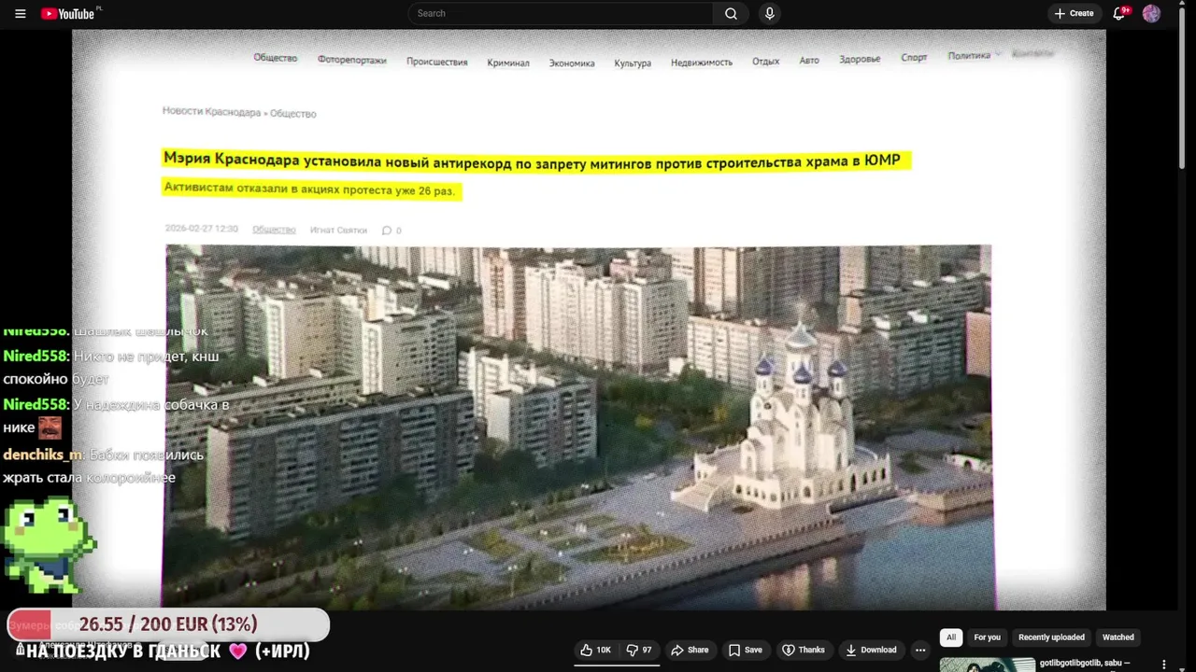Dislike the video showing 97
This screenshot has width=1196, height=672.
point(640,650)
